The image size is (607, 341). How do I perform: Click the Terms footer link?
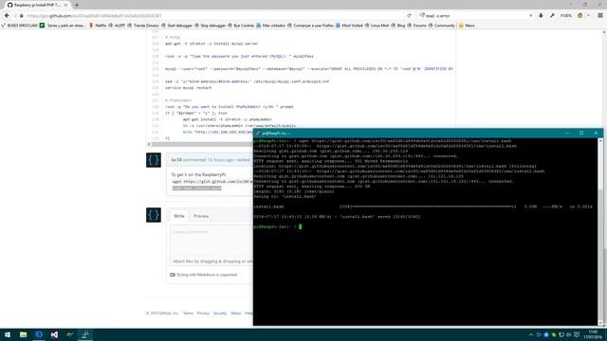click(x=188, y=314)
